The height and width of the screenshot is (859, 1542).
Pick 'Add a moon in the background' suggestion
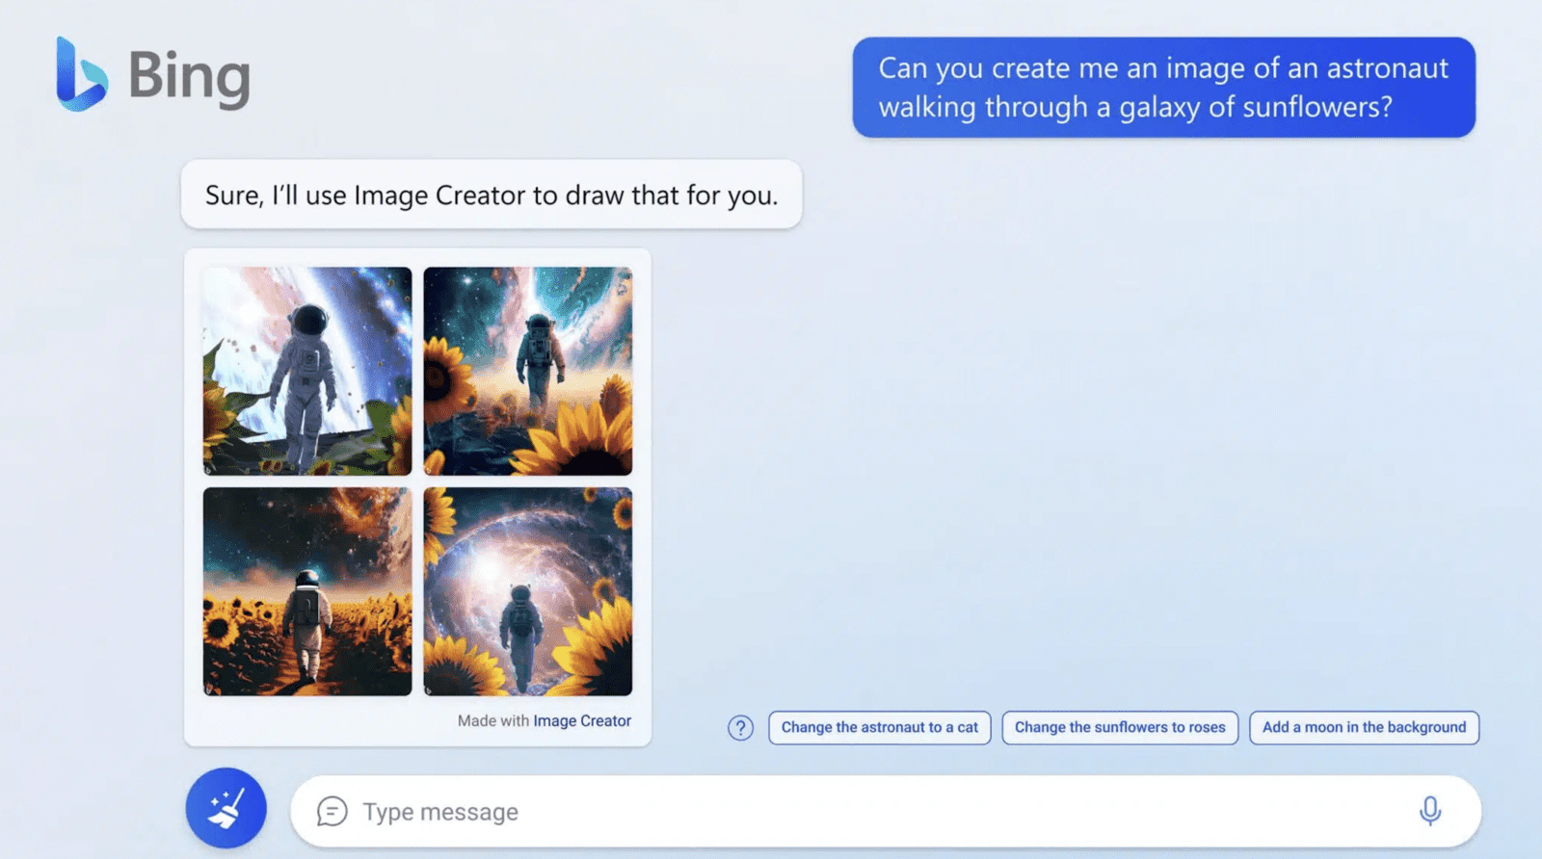1365,728
